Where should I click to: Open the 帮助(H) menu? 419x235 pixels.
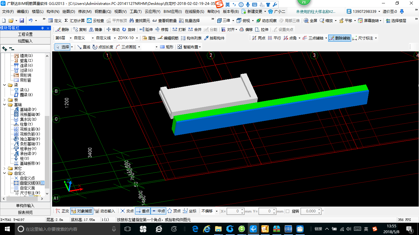pyautogui.click(x=213, y=12)
